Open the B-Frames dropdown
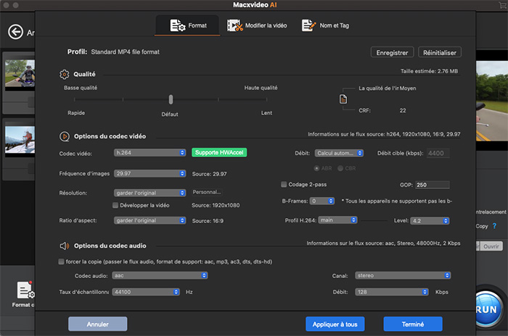The height and width of the screenshot is (336, 508). 322,201
